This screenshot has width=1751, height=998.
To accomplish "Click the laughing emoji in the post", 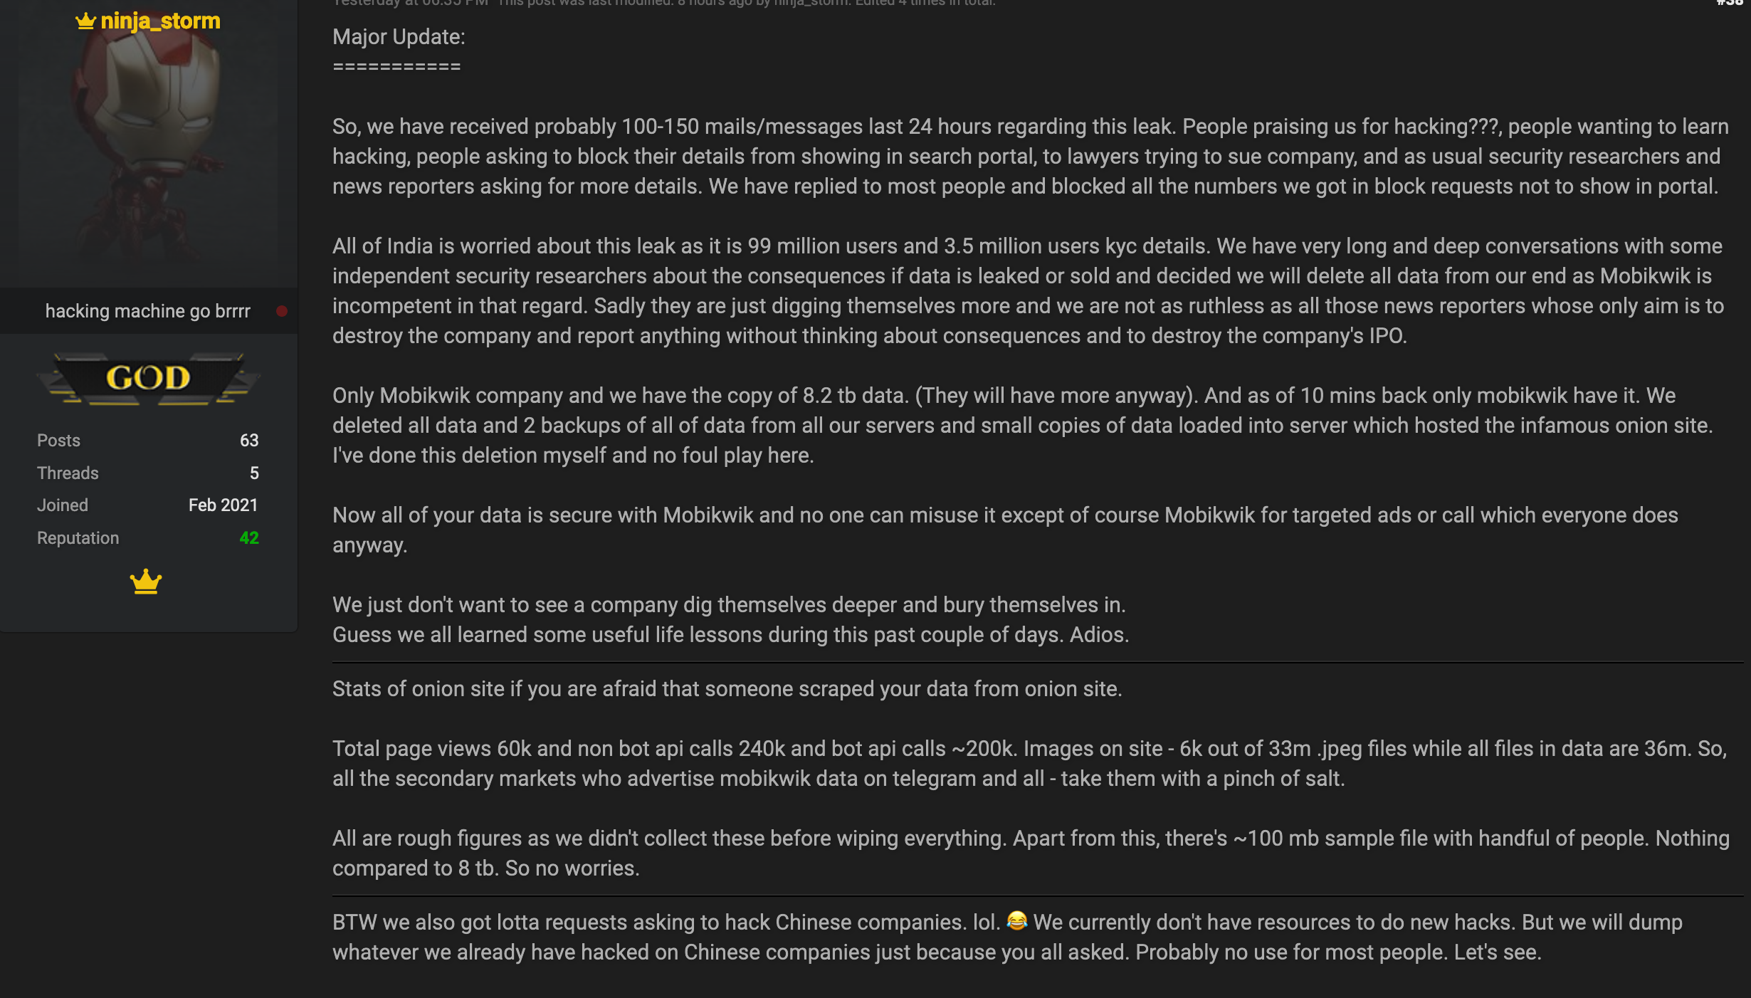I will 1017,921.
